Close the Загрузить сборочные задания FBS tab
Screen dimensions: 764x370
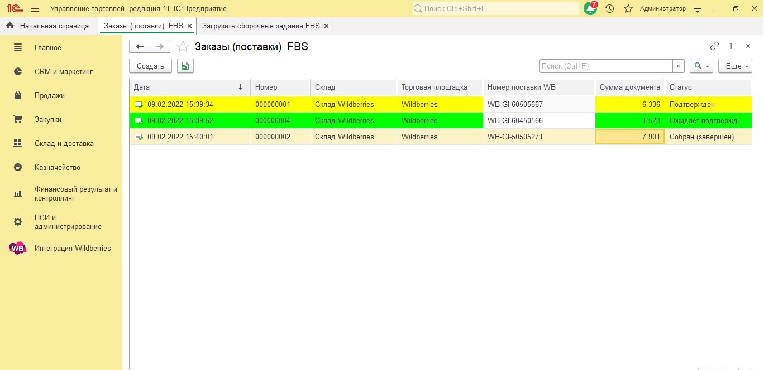pos(327,26)
